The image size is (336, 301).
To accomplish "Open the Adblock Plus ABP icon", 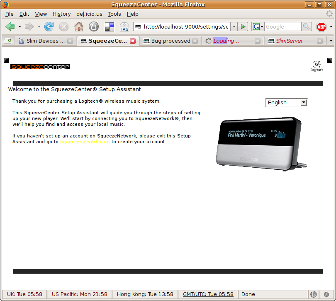I will (x=321, y=27).
